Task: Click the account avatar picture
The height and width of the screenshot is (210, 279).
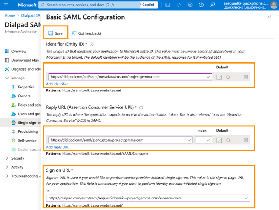Action: (x=274, y=5)
